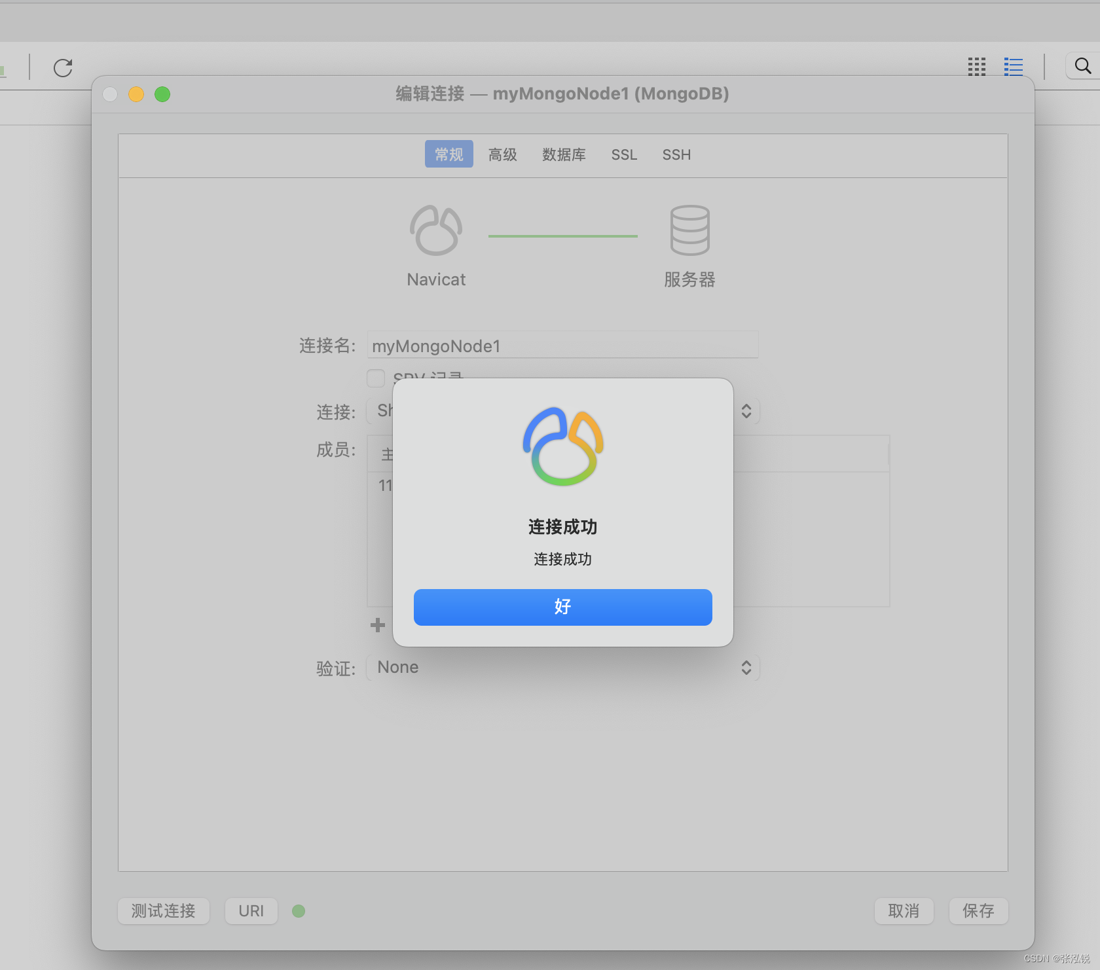Switch to list view icon

coord(1014,66)
